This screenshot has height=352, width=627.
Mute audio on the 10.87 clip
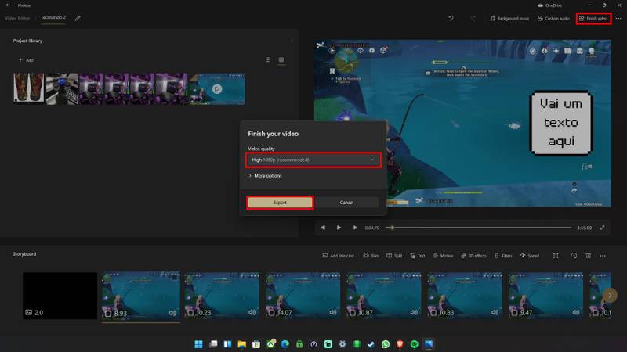tap(414, 312)
